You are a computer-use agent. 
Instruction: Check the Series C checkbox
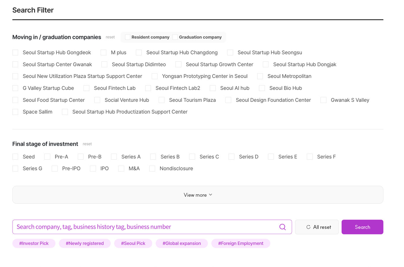tap(192, 157)
